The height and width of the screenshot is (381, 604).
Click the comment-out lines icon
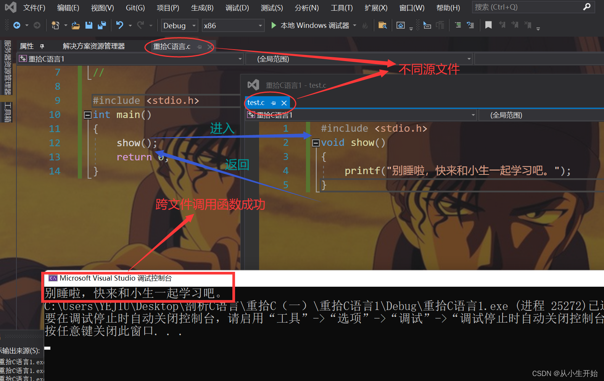458,25
